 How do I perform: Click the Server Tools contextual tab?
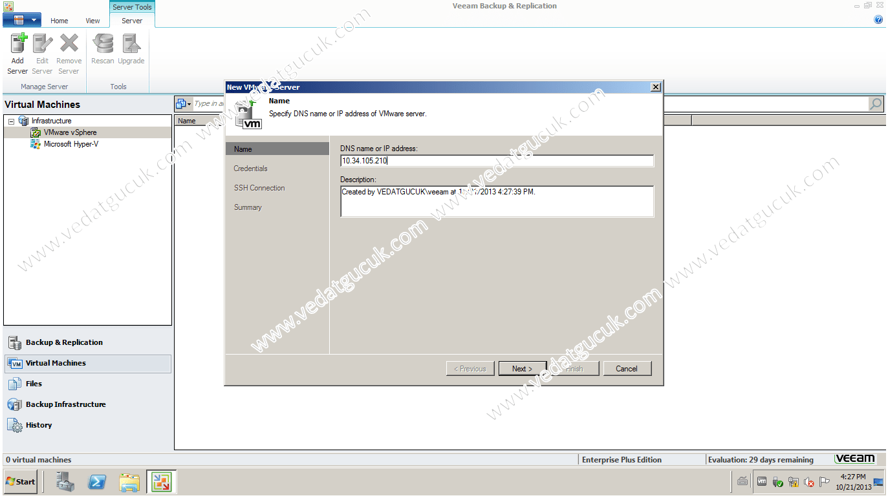132,7
